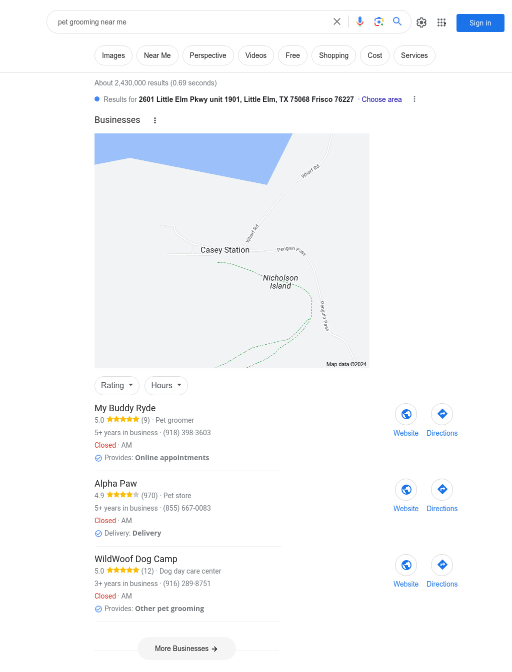512x672 pixels.
Task: Clear the search box text
Action: (x=337, y=21)
